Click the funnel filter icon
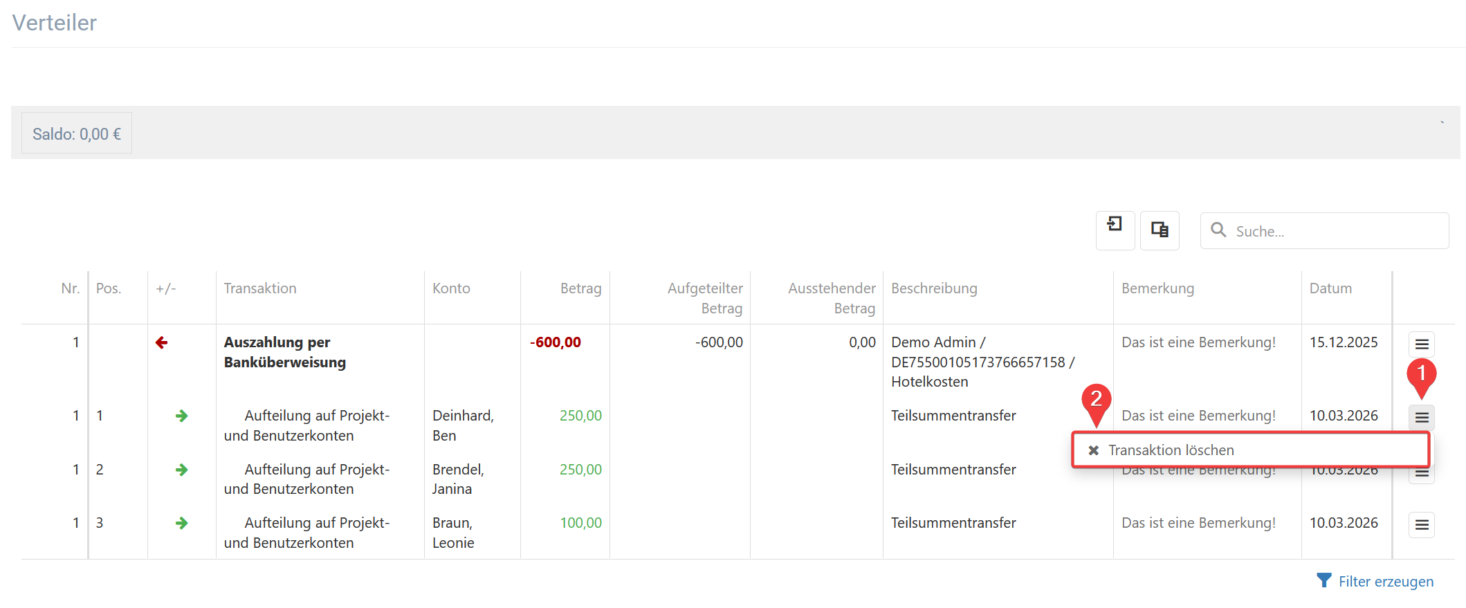 point(1323,580)
